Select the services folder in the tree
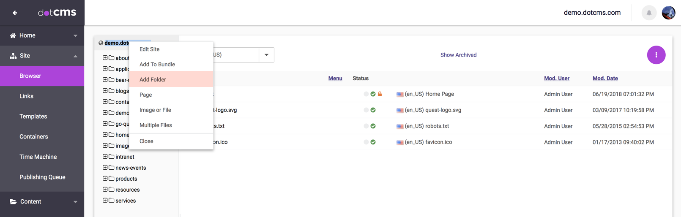The image size is (681, 217). coord(126,201)
